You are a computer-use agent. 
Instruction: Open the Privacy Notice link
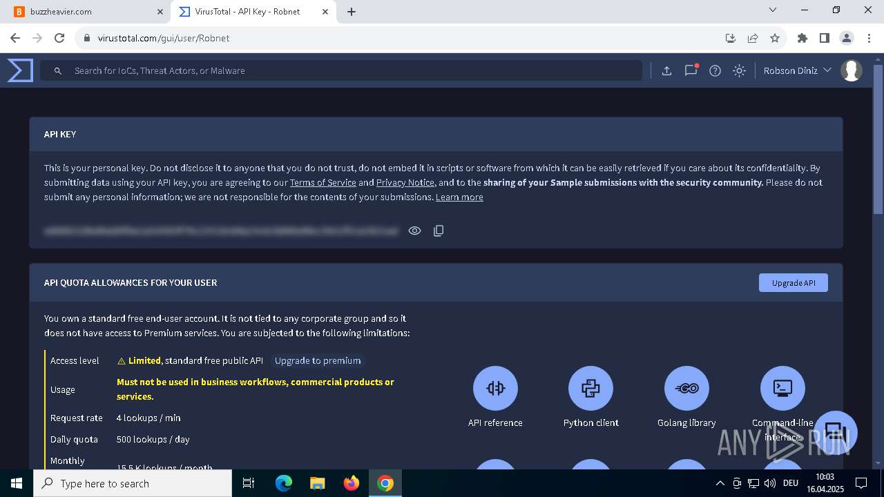[x=405, y=182]
